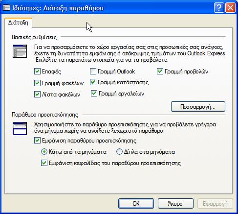Click the help question mark button
Screen dimensions: 238x214
[x=219, y=8]
